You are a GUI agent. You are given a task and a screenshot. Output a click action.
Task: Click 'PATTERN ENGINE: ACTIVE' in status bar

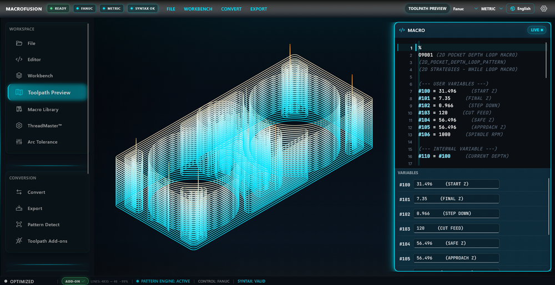[163, 282]
